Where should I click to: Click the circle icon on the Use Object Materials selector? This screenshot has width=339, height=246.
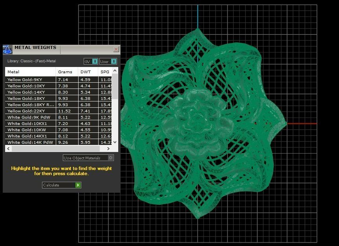point(111,158)
